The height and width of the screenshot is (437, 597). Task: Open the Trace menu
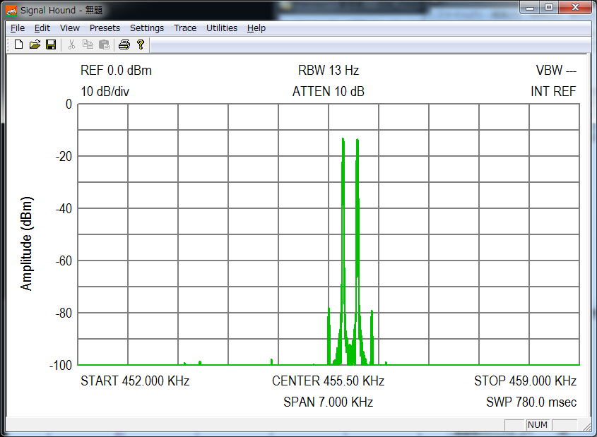[185, 28]
